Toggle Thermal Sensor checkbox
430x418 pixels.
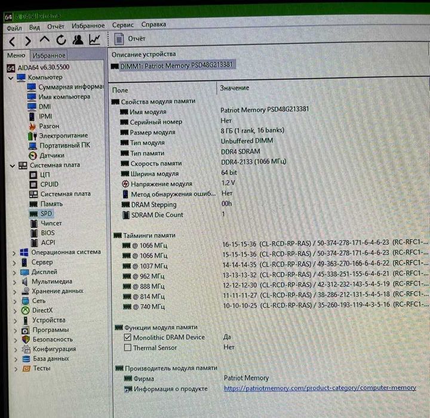pos(128,348)
